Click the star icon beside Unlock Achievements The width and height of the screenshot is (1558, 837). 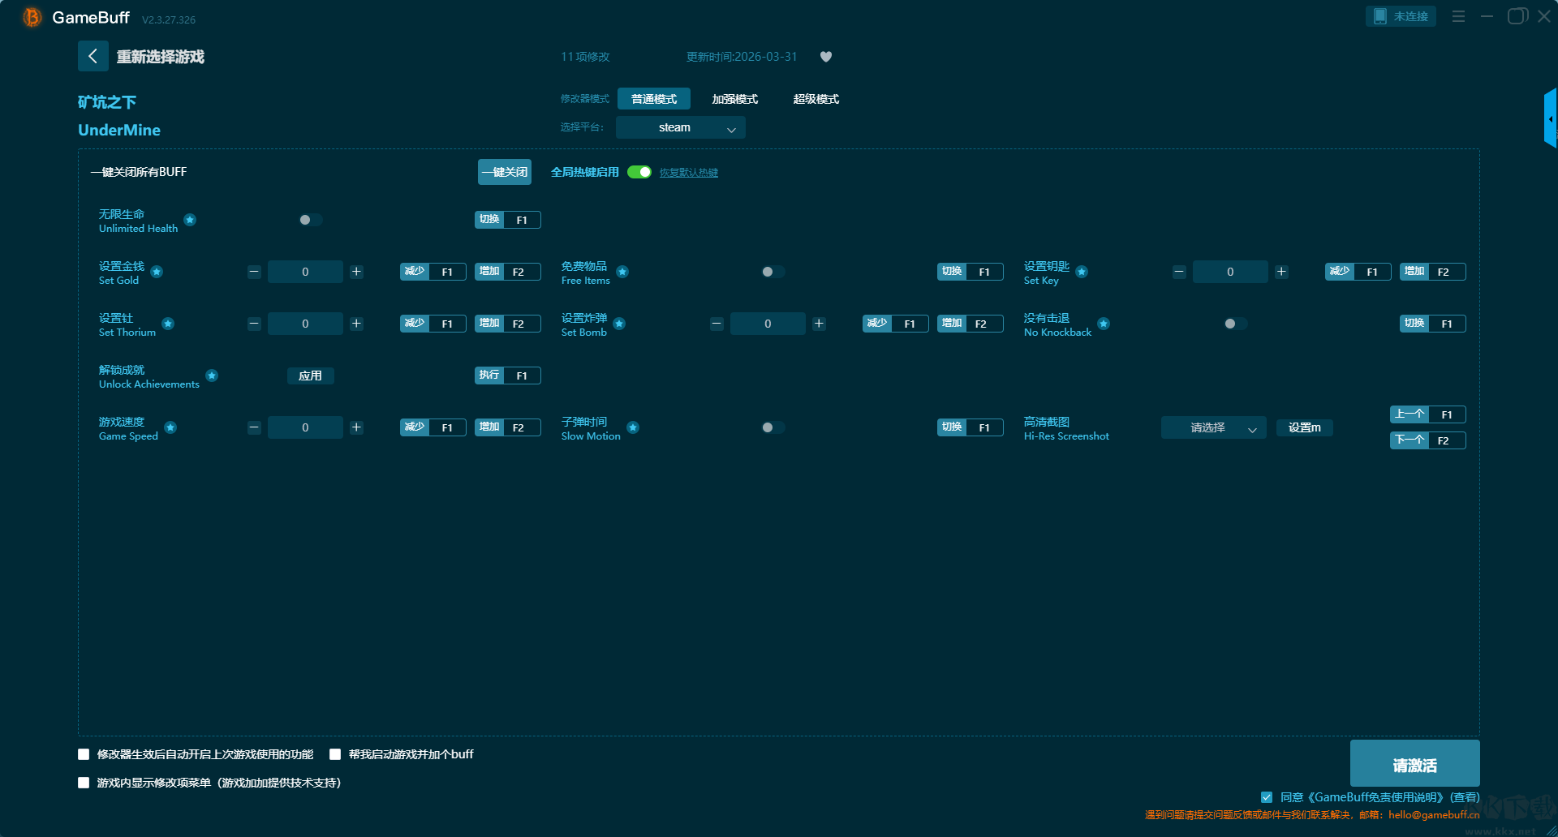pos(212,376)
